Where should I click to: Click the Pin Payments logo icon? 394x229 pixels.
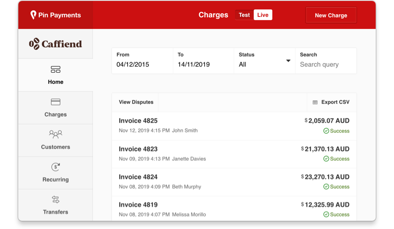(33, 15)
